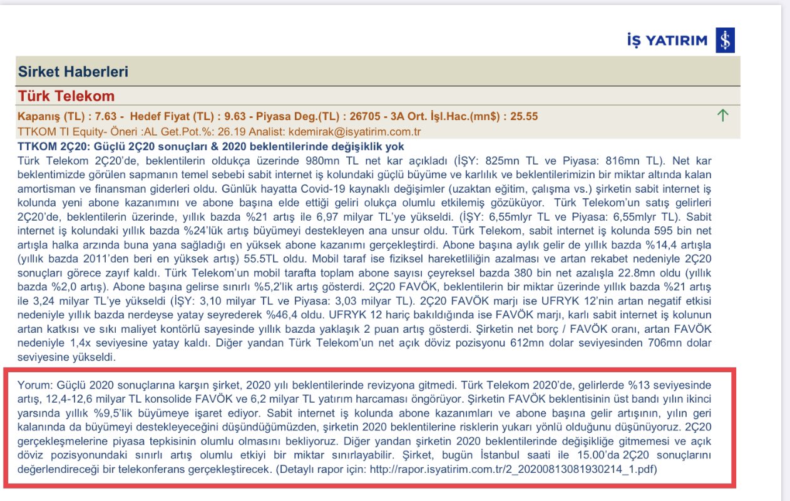The image size is (790, 501).
Task: Click the bold headline starting "TTKOM 2Ç20: Güçlü"
Action: click(211, 146)
